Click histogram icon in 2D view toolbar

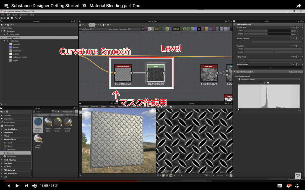click(182, 175)
